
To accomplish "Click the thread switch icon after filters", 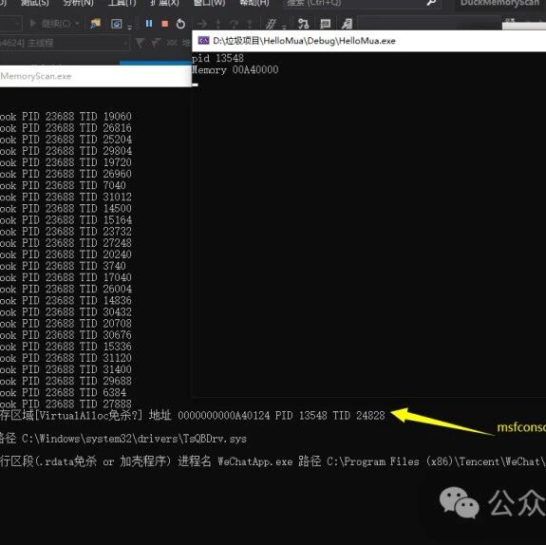I will [172, 43].
